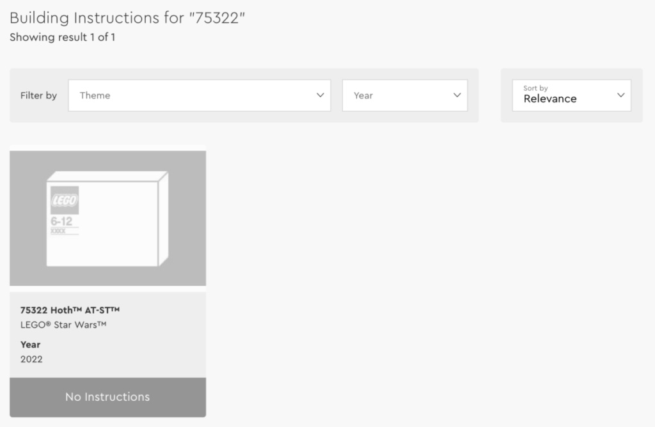
Task: Click the small Sort by label
Action: [x=535, y=88]
